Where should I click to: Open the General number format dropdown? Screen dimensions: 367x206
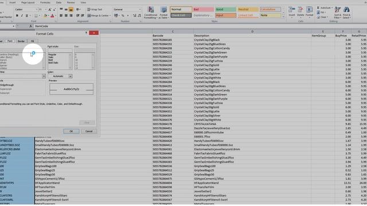140,10
